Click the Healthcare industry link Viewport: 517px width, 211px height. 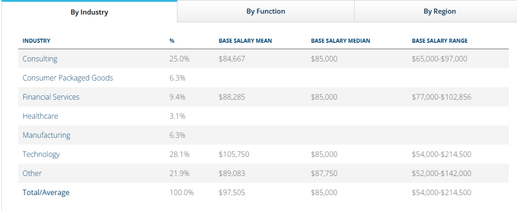[x=40, y=116]
